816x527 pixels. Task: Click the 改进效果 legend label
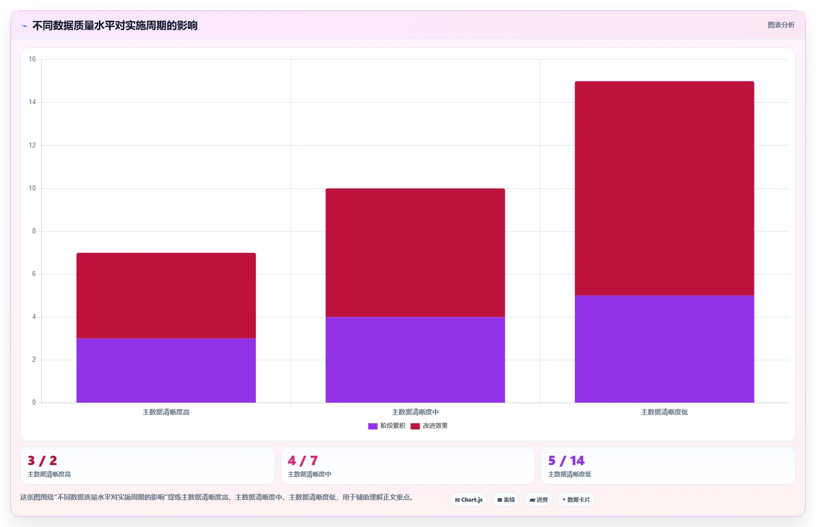[435, 426]
